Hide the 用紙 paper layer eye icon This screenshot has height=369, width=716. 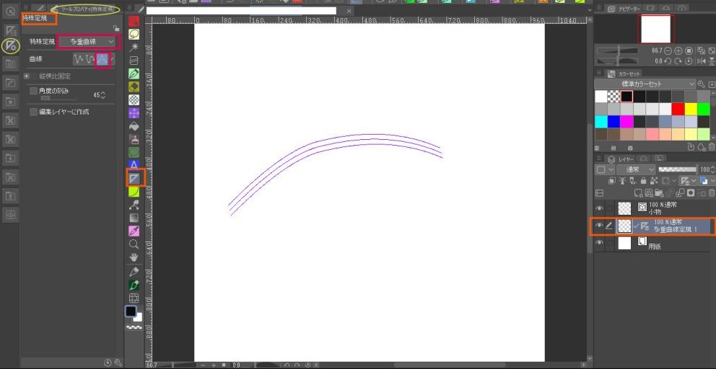click(x=599, y=243)
